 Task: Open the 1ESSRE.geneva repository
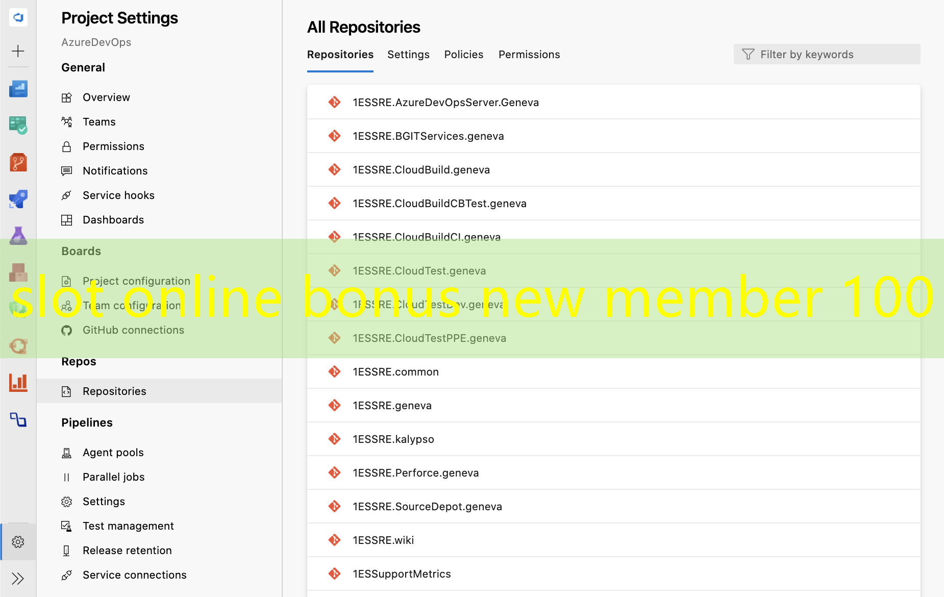[392, 405]
